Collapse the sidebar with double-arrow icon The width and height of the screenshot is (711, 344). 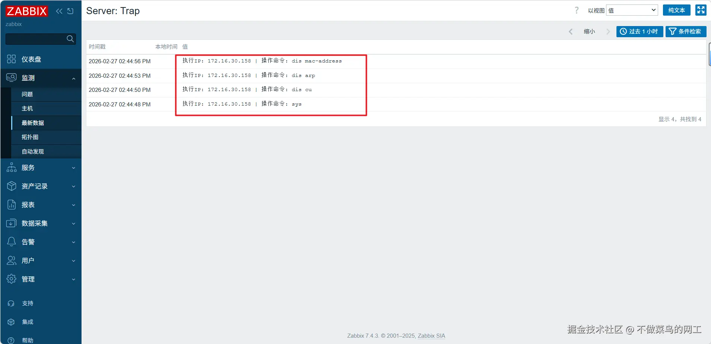point(59,11)
